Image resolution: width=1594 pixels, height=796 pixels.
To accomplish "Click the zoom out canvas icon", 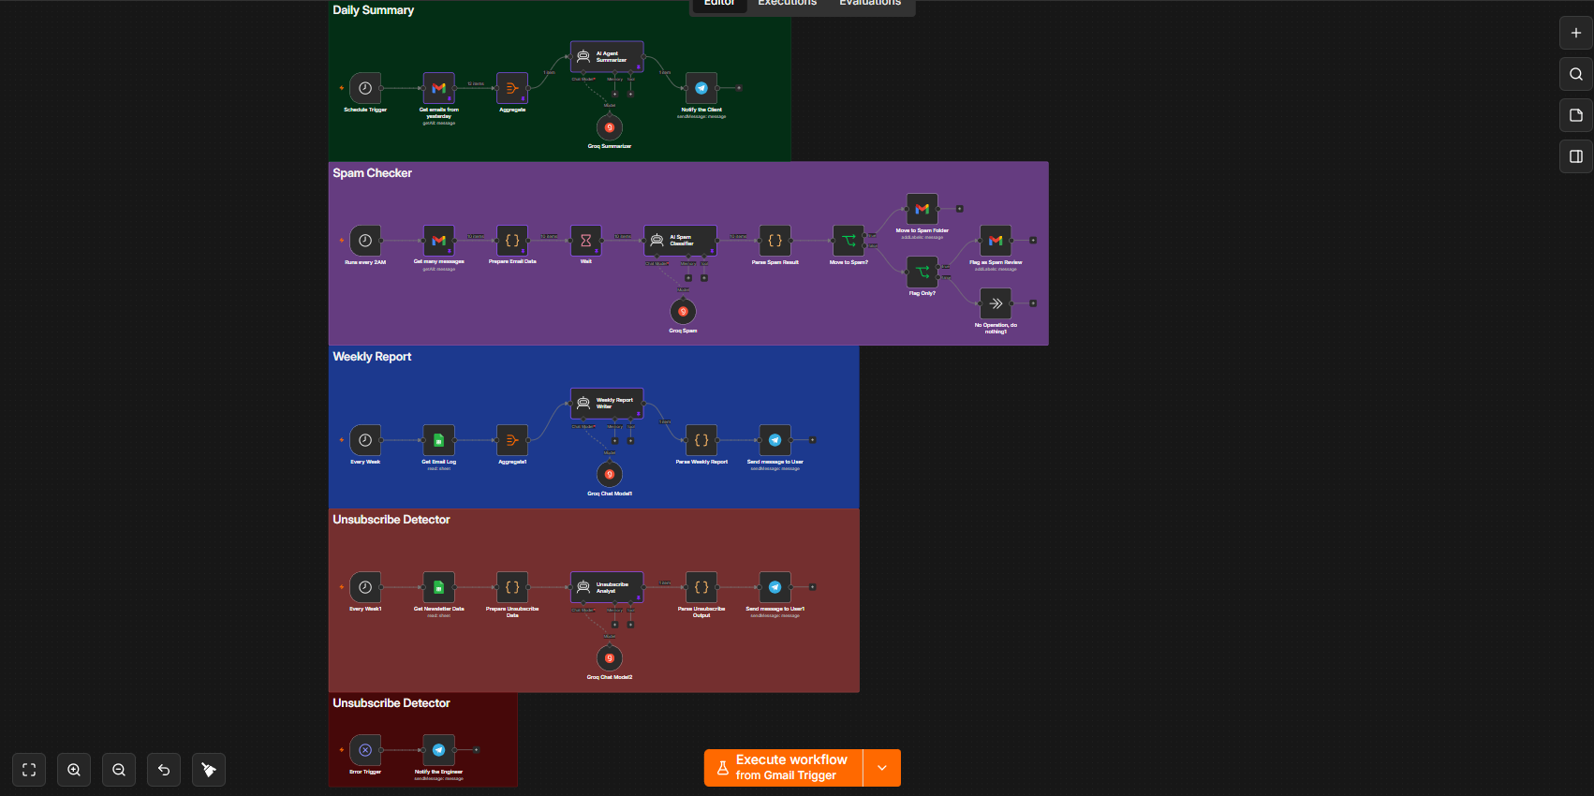I will [119, 770].
